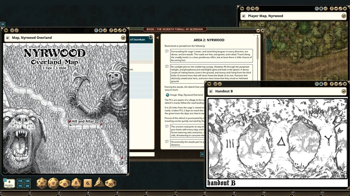
Task: Click pages icon in Nyrwood Overland window
Action: pyautogui.click(x=16, y=30)
